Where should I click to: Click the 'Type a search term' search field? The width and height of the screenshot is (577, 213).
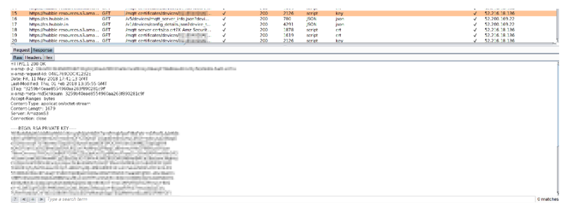(x=290, y=199)
